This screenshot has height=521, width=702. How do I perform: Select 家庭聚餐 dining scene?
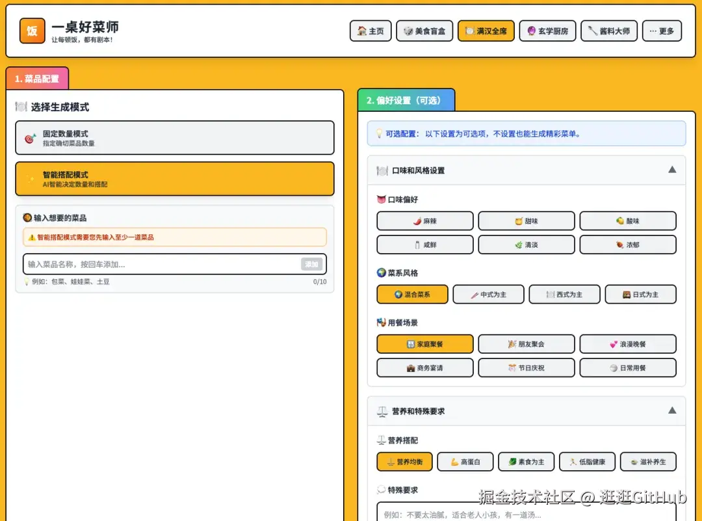[425, 344]
